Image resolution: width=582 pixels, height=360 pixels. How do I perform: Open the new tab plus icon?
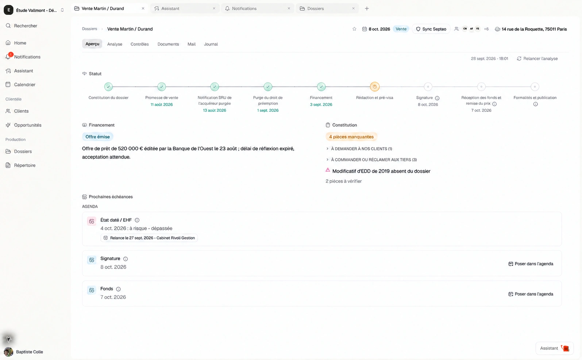[367, 8]
